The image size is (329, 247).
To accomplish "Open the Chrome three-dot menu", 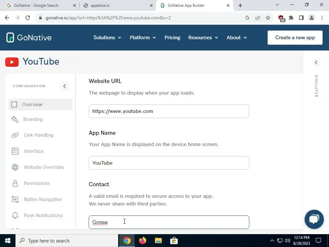I will point(322,18).
